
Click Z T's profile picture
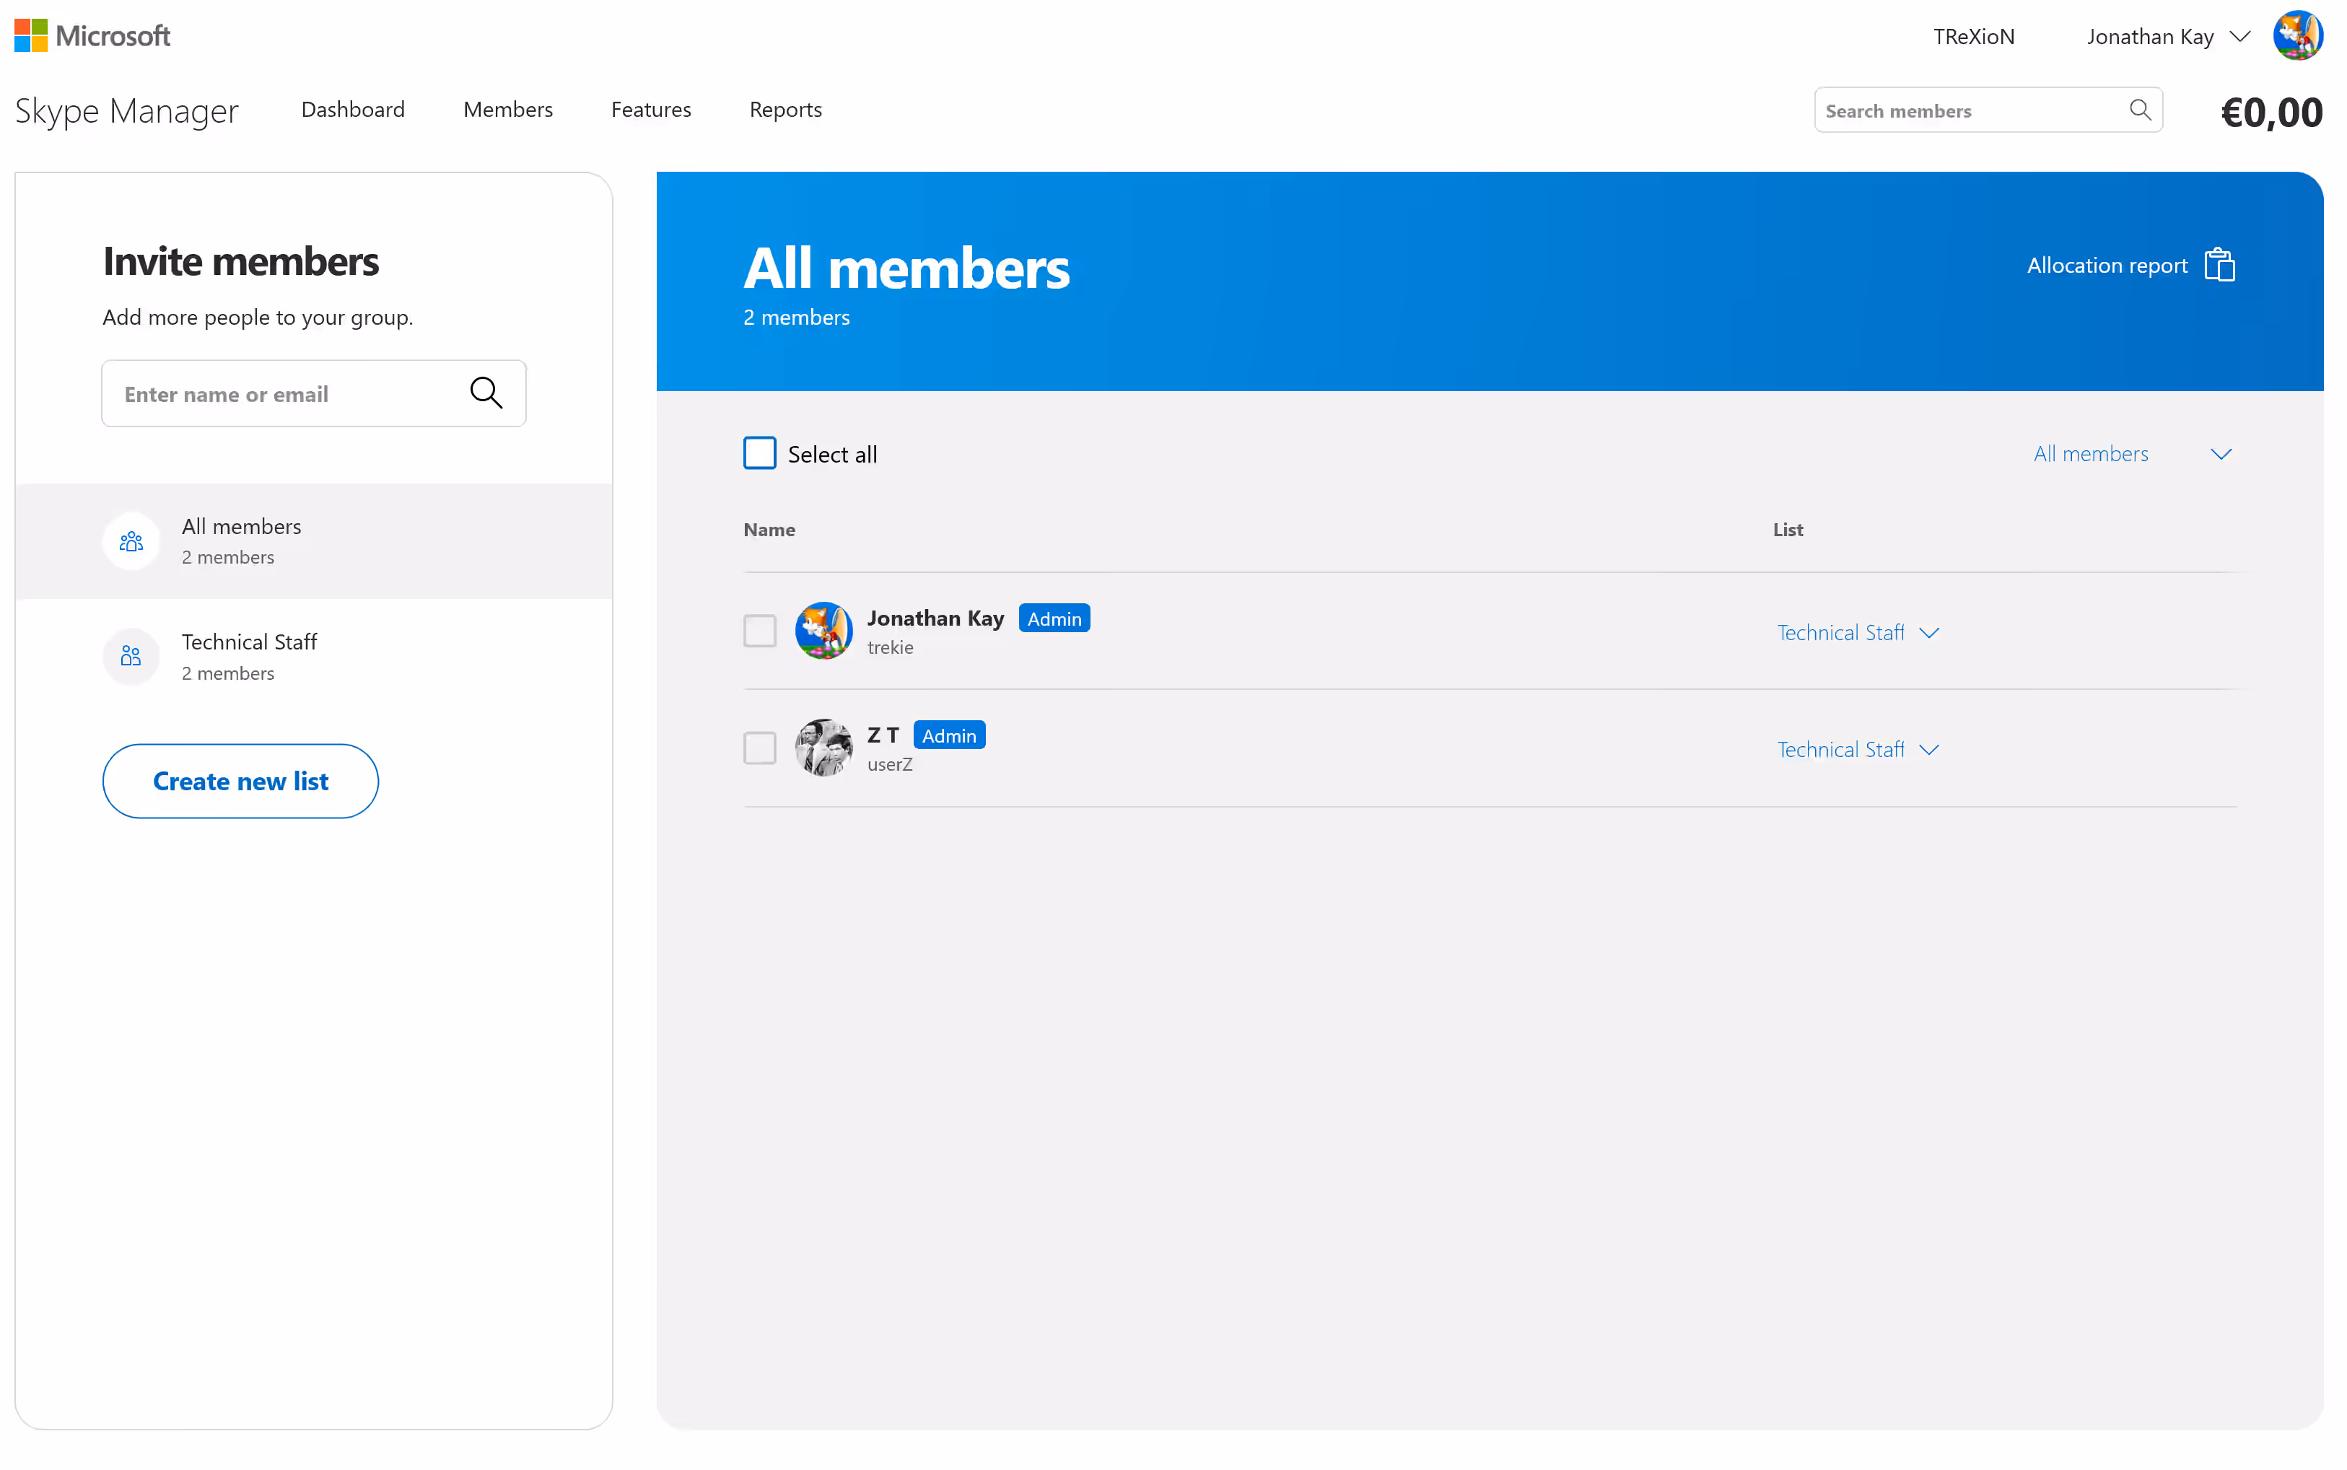[x=823, y=748]
